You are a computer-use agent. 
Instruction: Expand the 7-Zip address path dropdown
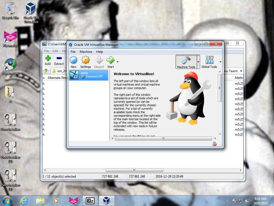(241, 71)
